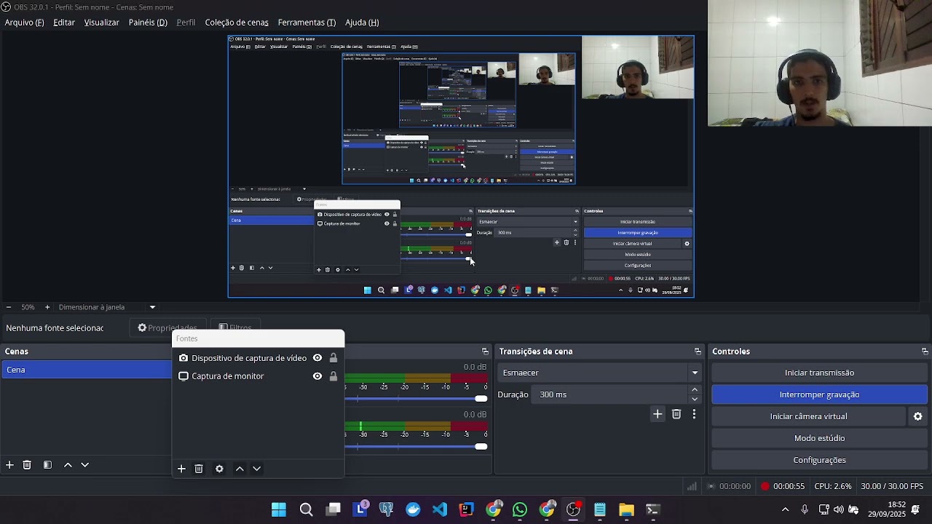
Task: Open virtual camera settings gear
Action: point(918,416)
